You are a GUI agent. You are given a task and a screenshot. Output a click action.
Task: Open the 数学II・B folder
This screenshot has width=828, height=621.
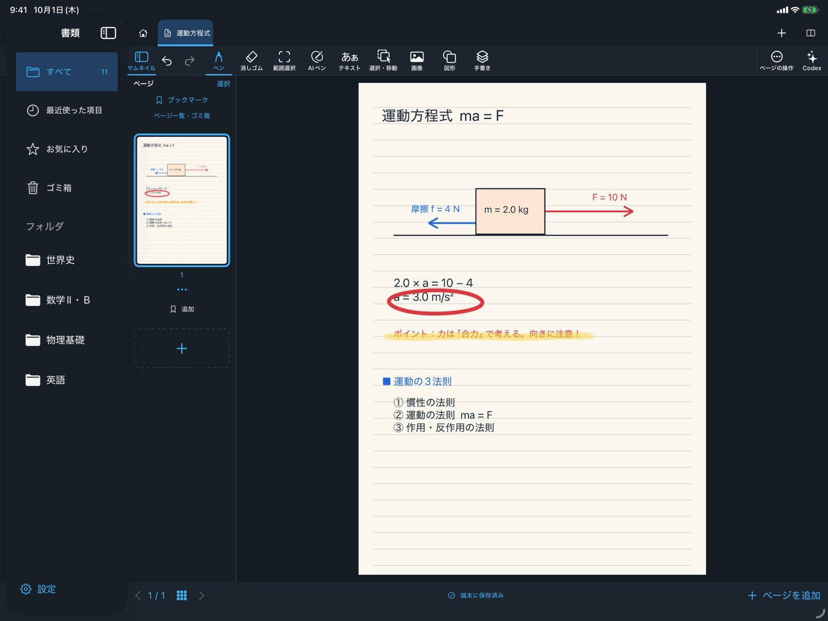tap(67, 300)
